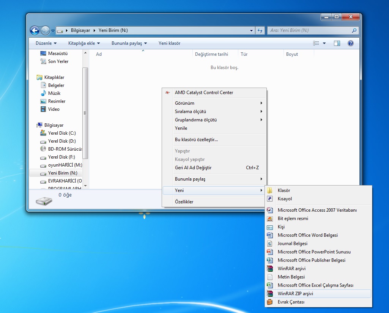Sort by the Ad column header

click(99, 54)
